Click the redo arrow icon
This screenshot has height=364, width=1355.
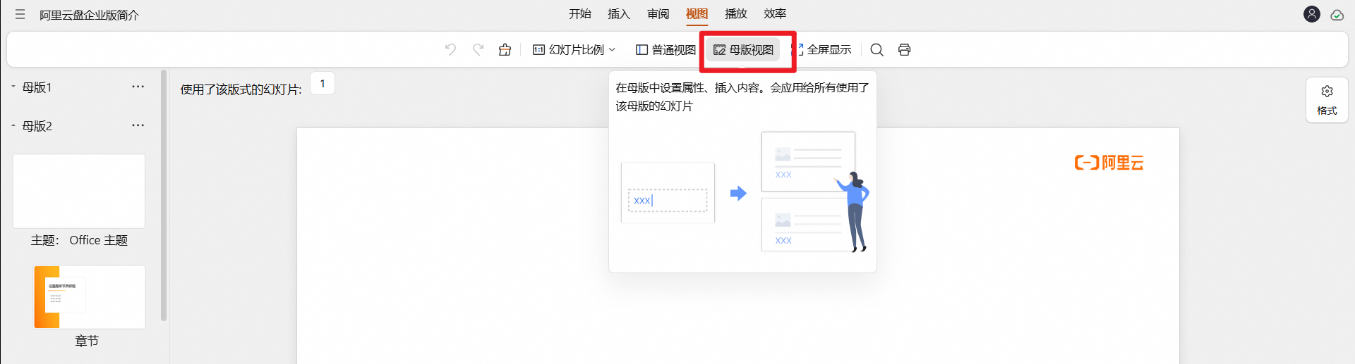click(478, 49)
